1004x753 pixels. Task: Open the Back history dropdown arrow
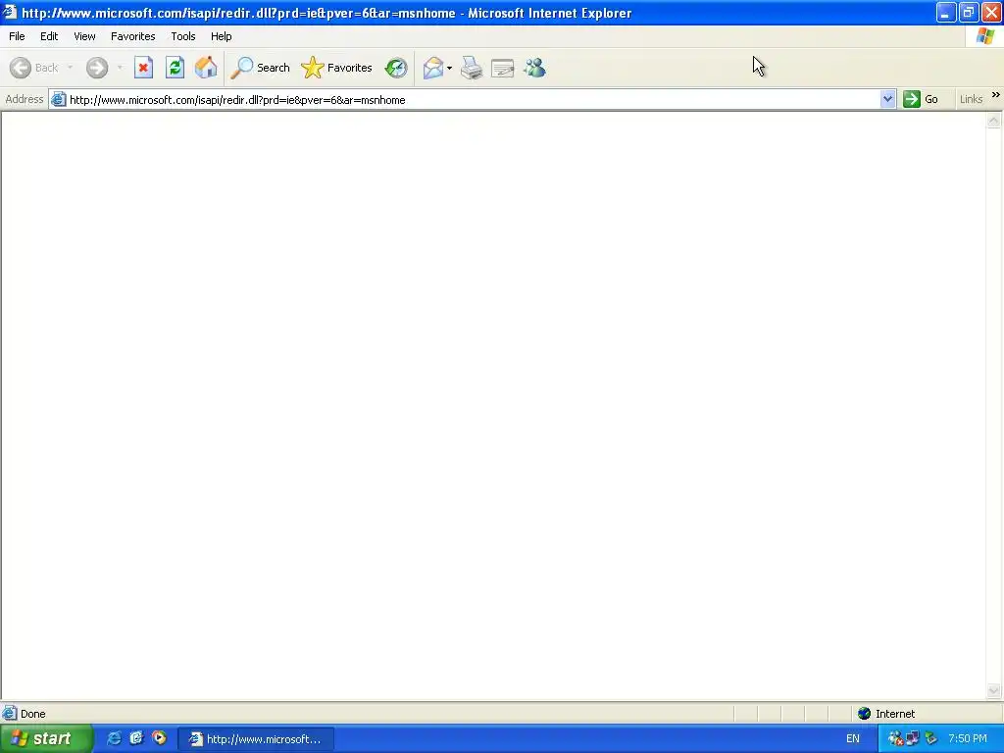70,68
